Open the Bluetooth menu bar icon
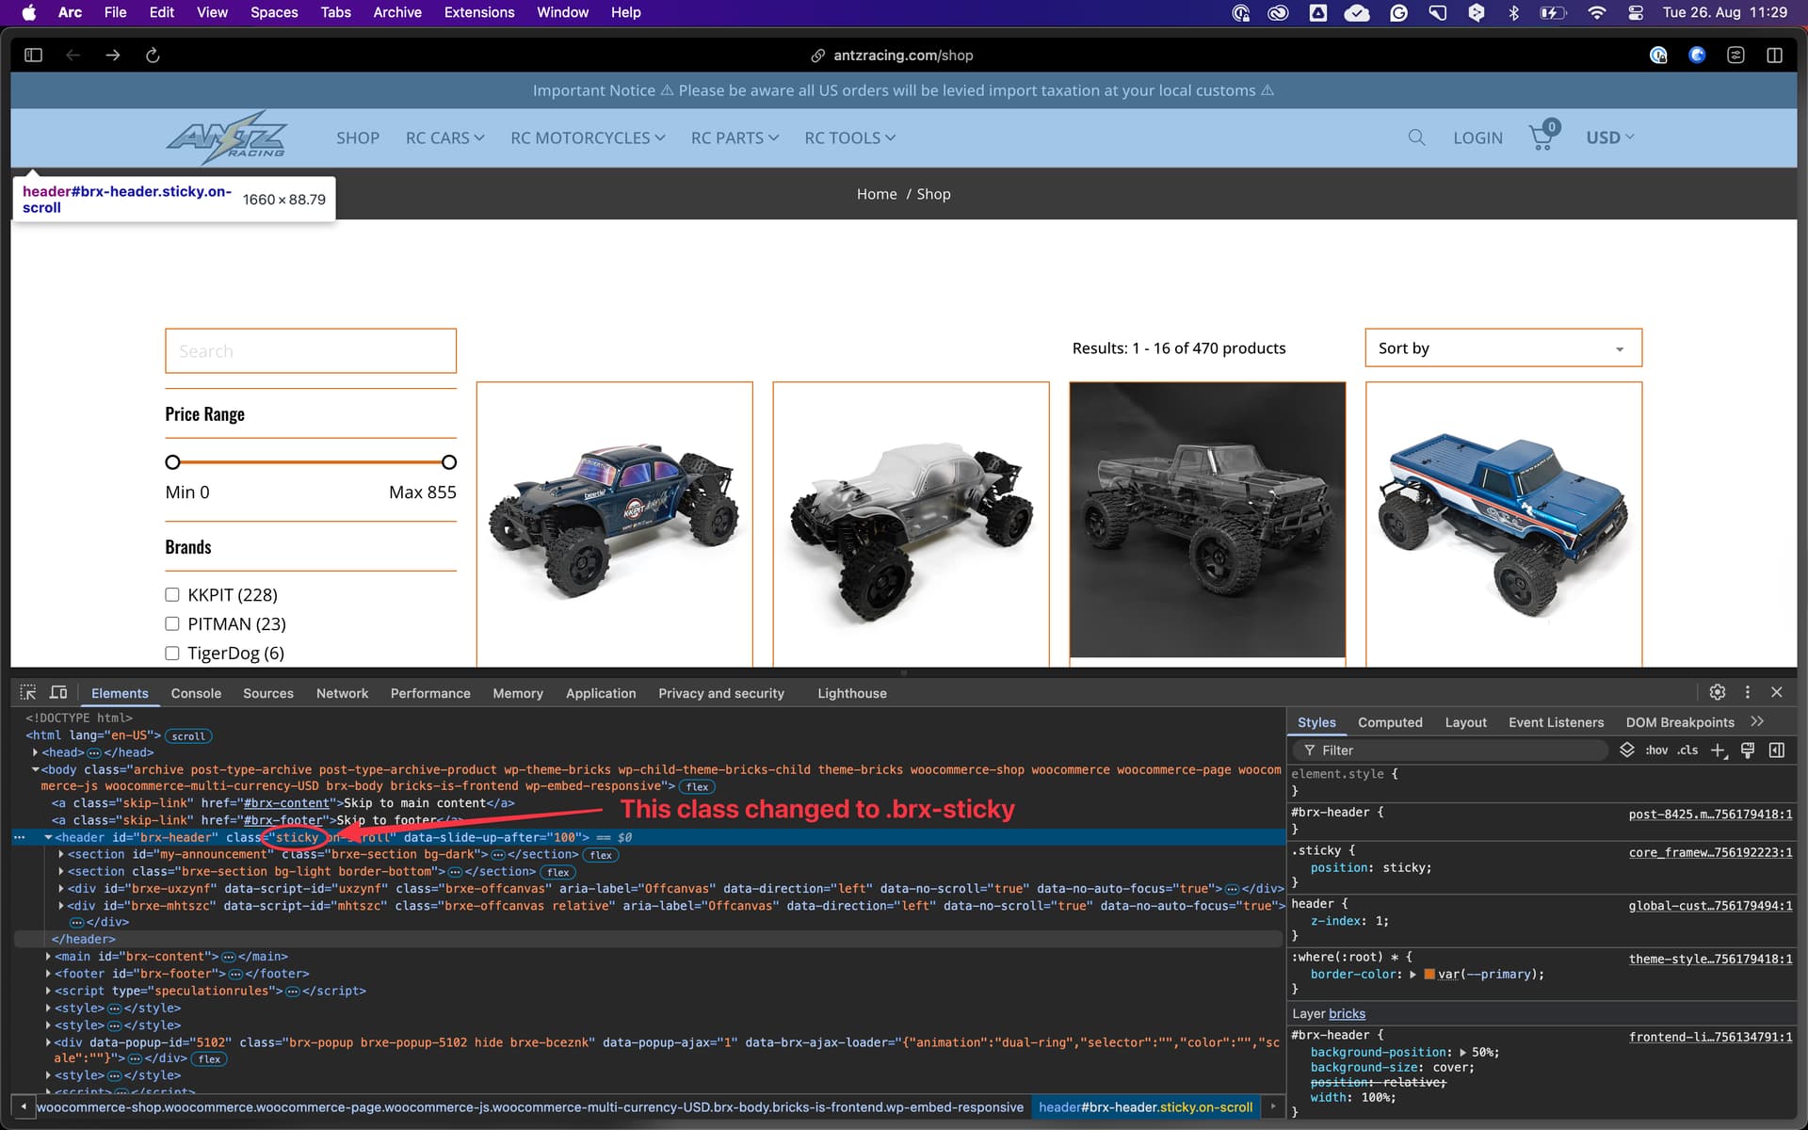 coord(1513,12)
